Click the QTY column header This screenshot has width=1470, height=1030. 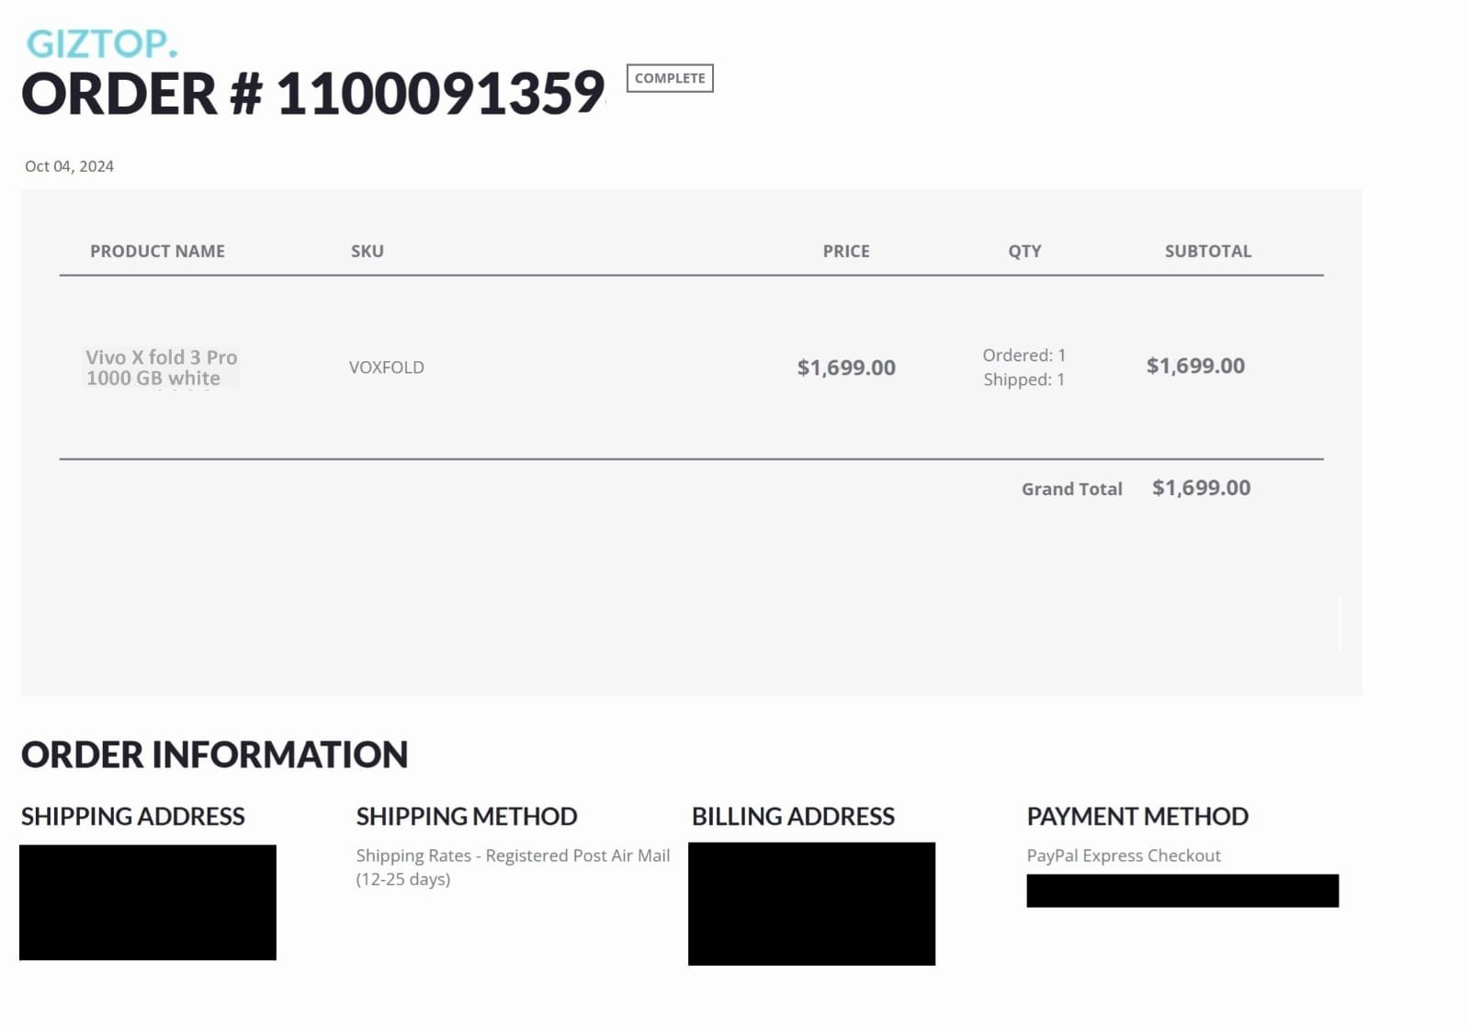point(1024,251)
